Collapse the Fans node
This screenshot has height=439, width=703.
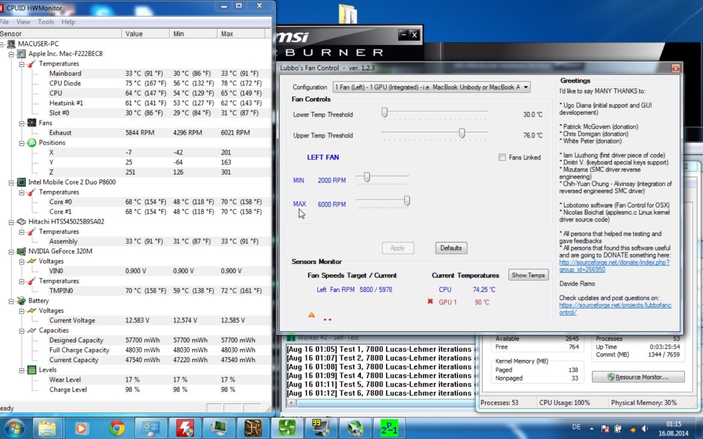pyautogui.click(x=22, y=123)
